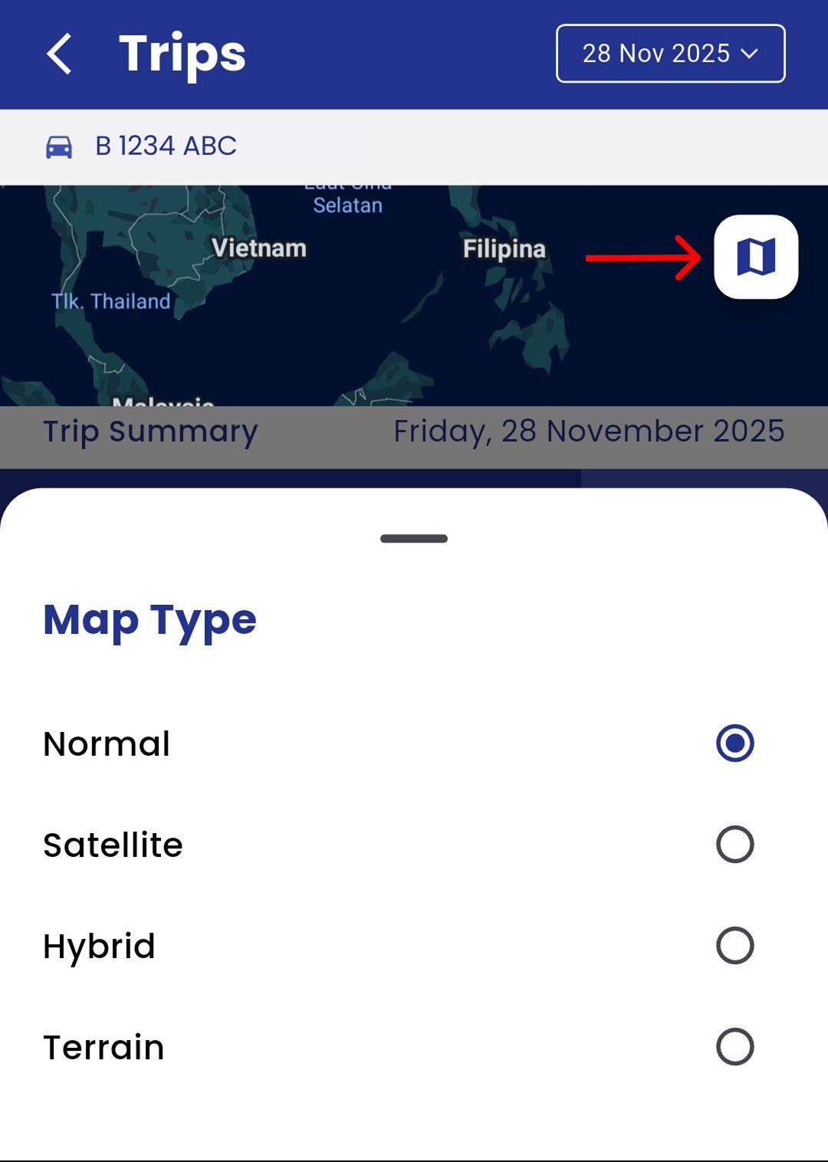The height and width of the screenshot is (1162, 828).
Task: Switch to Satellite map type
Action: click(x=734, y=843)
